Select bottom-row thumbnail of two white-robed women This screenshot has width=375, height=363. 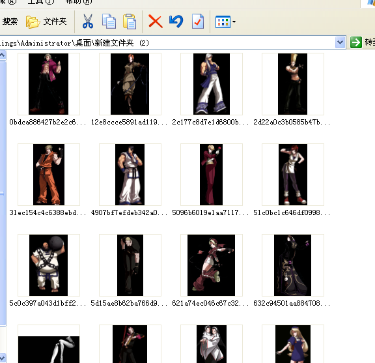point(212,345)
